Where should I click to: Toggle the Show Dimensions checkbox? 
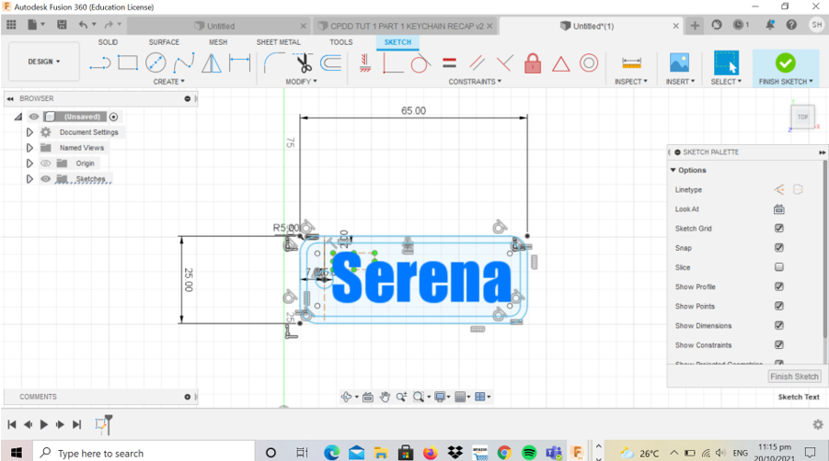click(x=778, y=325)
